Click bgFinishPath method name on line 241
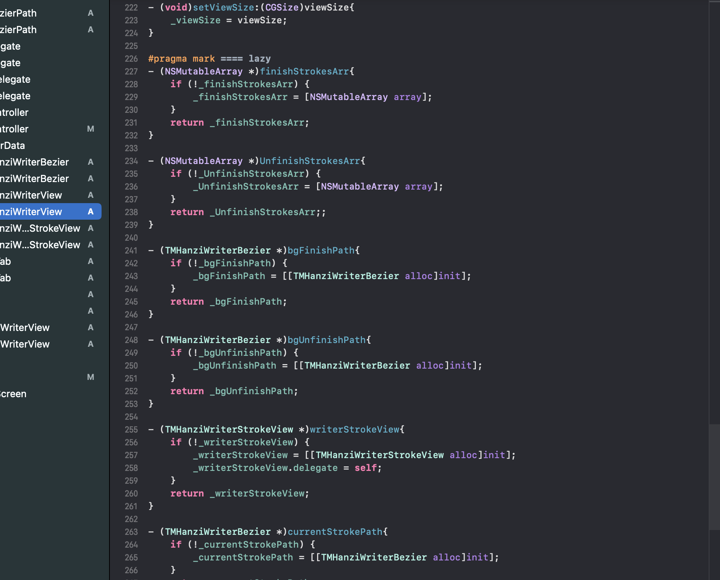 [x=321, y=251]
